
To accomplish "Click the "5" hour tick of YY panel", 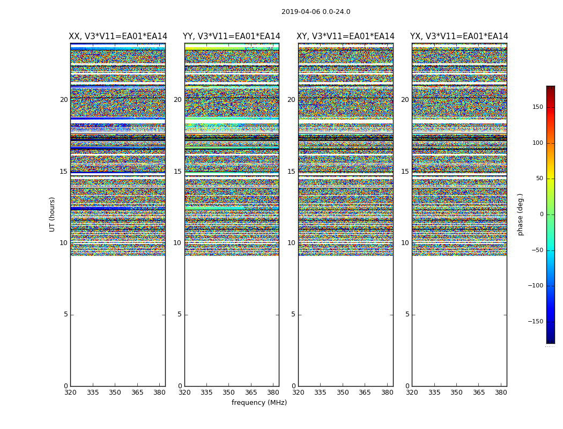I will [180, 314].
